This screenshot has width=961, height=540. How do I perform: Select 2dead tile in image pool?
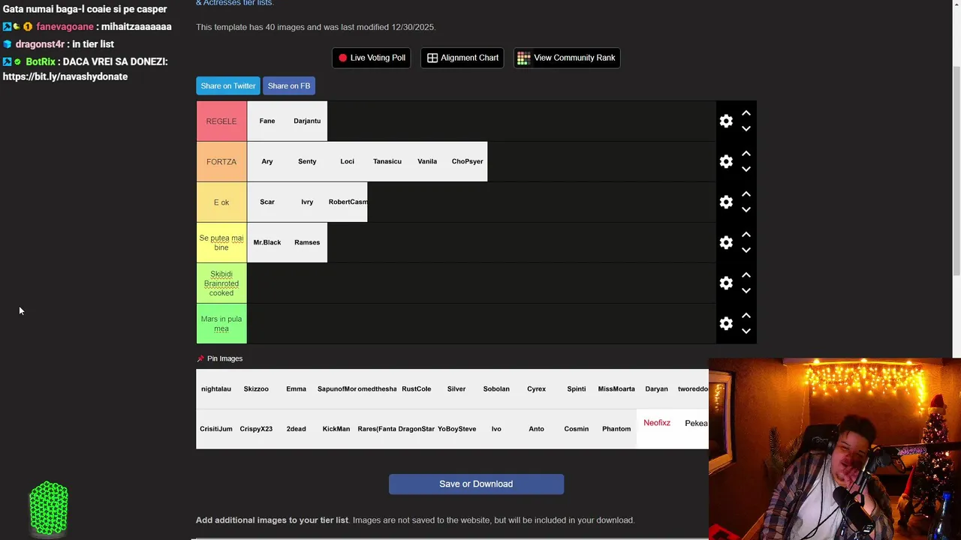296,429
